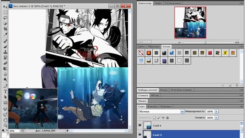Click the opacity percentage field
Image resolution: width=245 pixels, height=138 pixels.
point(210,112)
